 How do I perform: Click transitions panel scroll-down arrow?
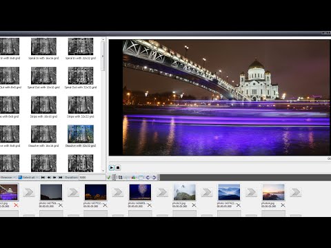[103, 171]
